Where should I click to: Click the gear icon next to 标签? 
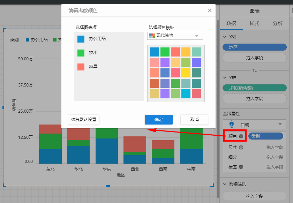(241, 167)
